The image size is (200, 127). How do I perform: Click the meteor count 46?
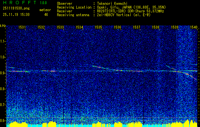(x=46, y=15)
